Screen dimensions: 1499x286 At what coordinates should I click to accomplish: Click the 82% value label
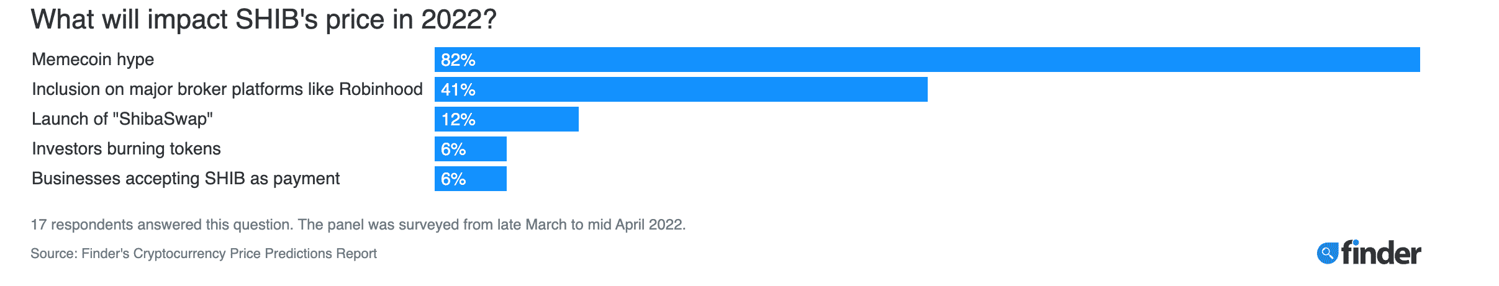point(458,60)
